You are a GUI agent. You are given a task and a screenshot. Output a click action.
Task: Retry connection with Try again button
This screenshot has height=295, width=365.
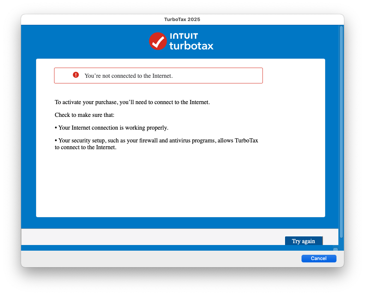303,241
